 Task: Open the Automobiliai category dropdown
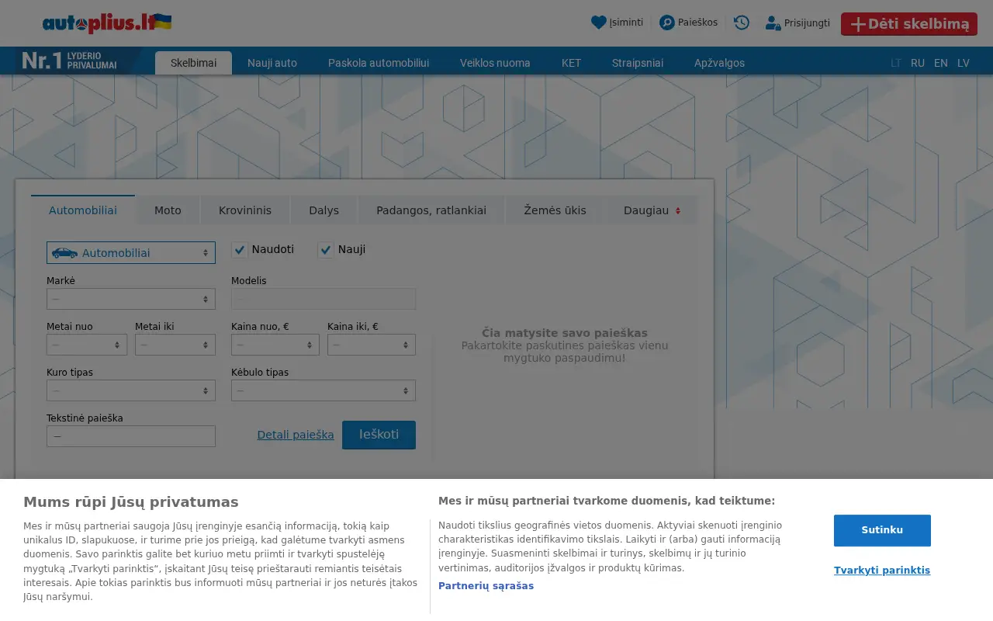(x=131, y=252)
